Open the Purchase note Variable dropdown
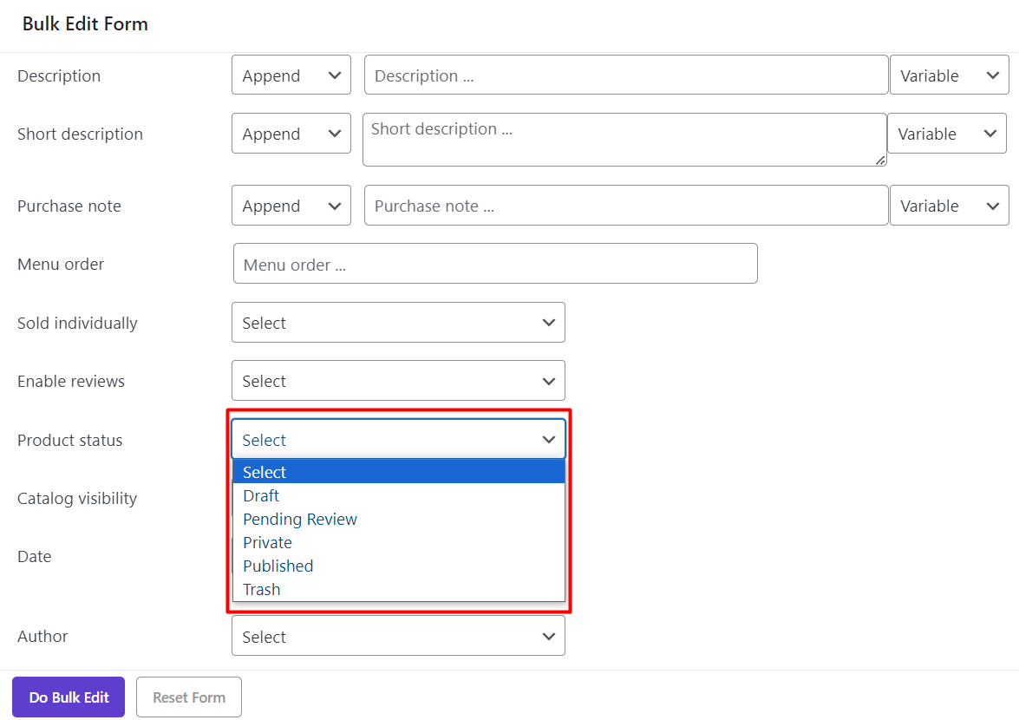The width and height of the screenshot is (1019, 720). (x=949, y=206)
